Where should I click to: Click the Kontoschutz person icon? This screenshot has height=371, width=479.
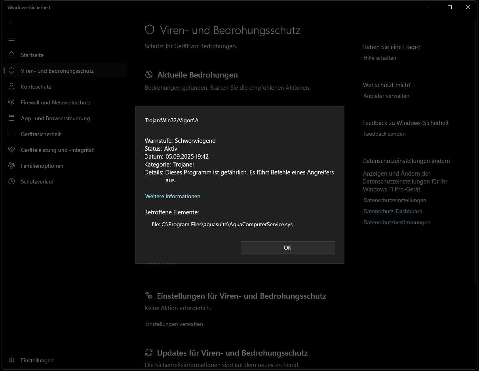pyautogui.click(x=11, y=86)
